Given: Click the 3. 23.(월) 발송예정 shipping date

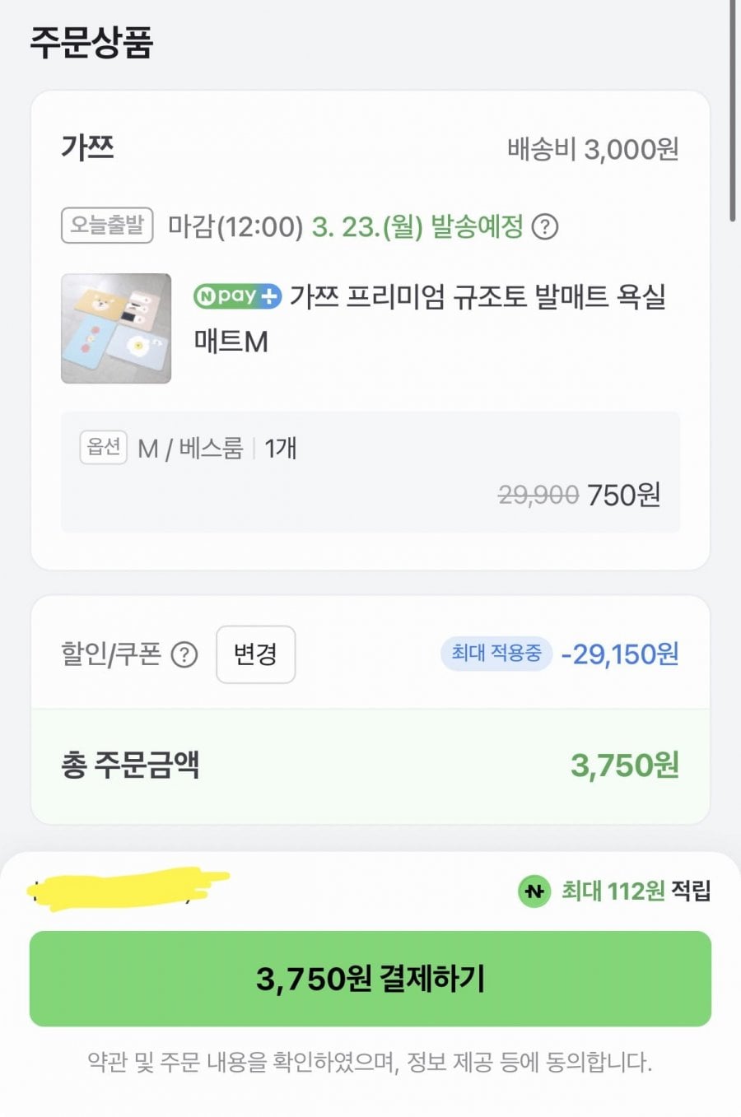Looking at the screenshot, I should click(x=417, y=226).
